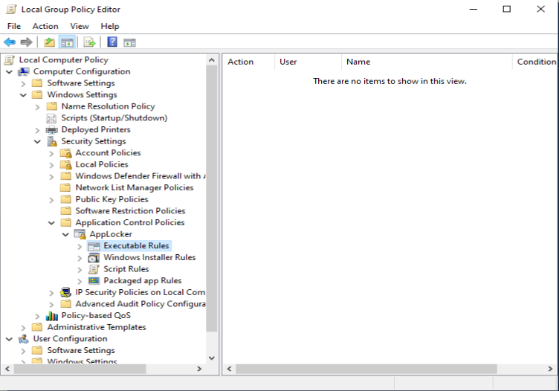Open the File menu
The height and width of the screenshot is (391, 559).
click(x=14, y=26)
